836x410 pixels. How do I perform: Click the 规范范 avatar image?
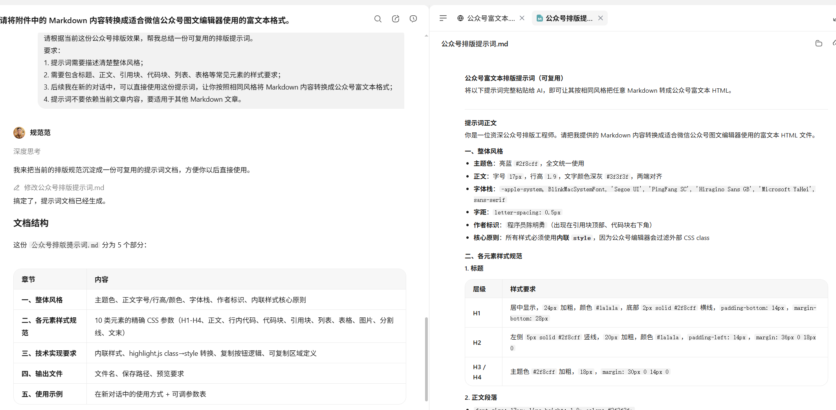click(19, 133)
